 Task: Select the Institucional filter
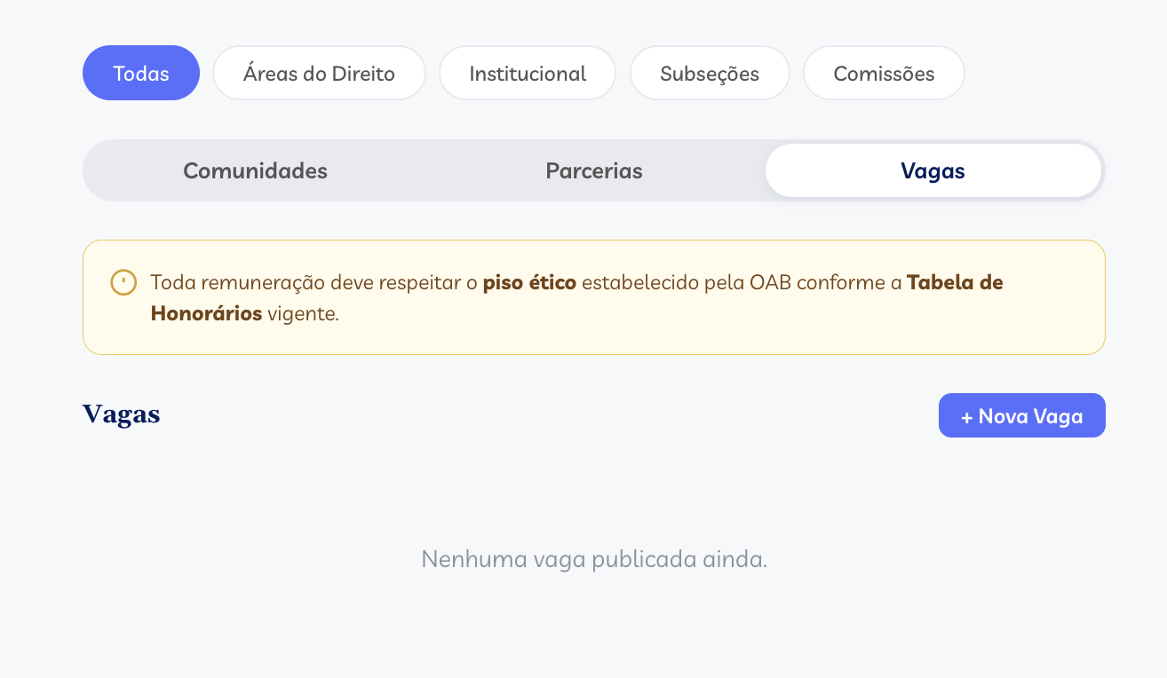click(527, 73)
